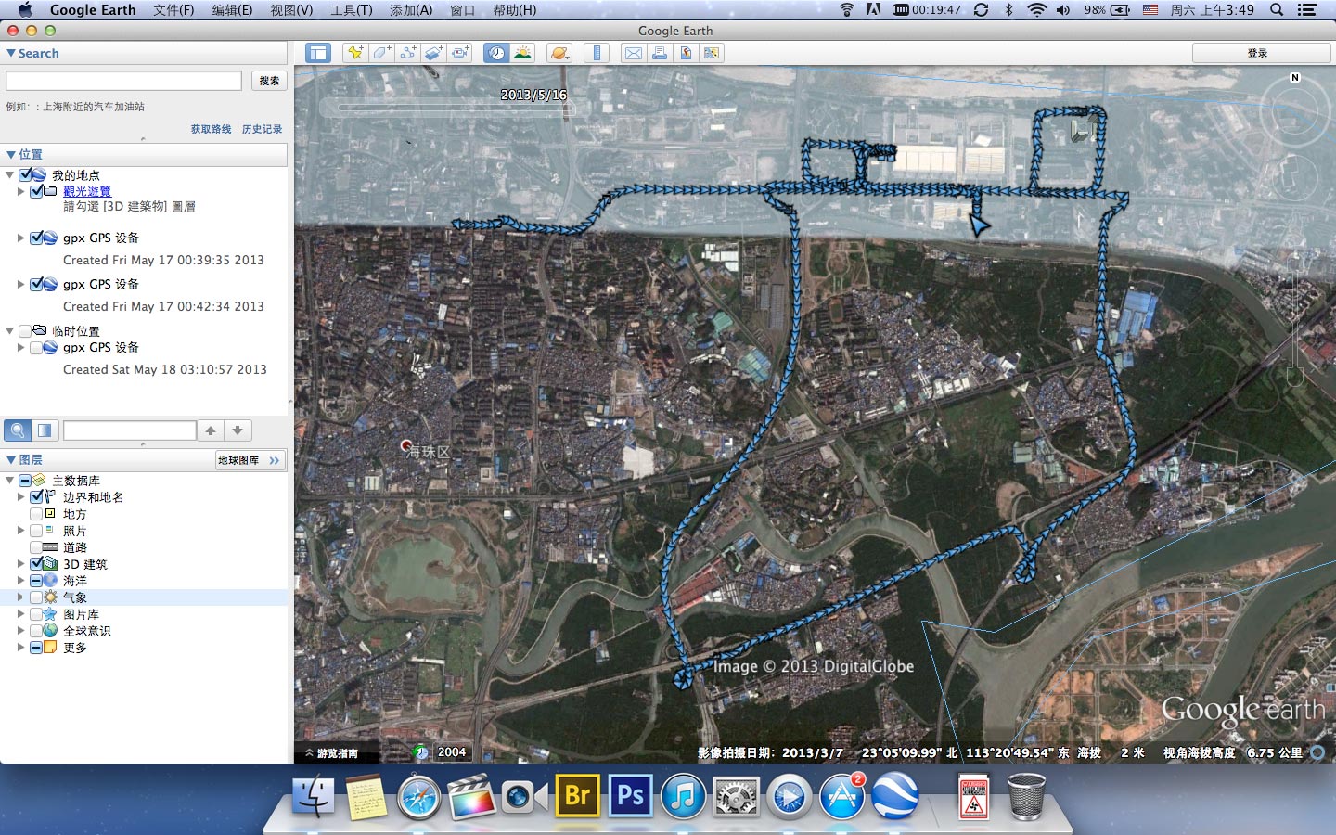
Task: Open the 文件(F) menu
Action: click(x=173, y=10)
